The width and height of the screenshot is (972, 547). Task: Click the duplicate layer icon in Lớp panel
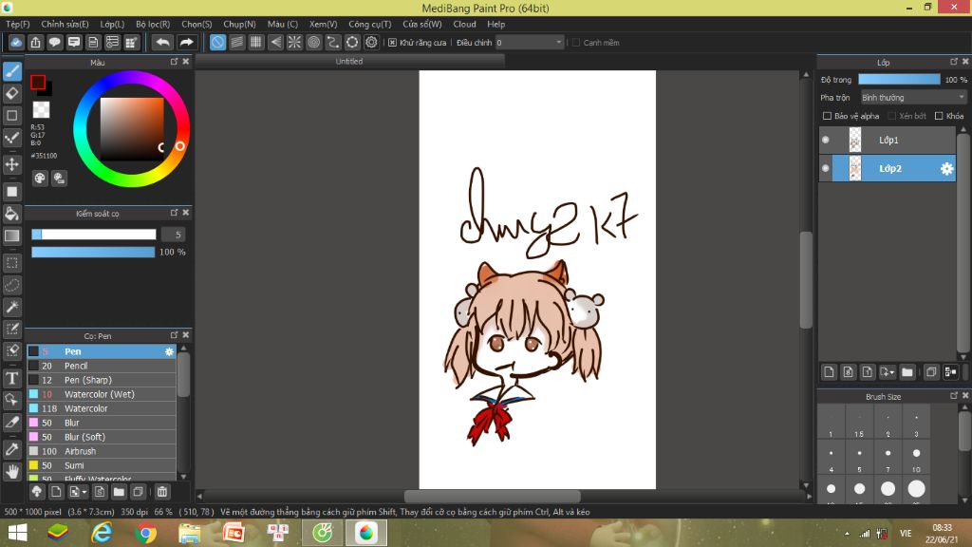[931, 372]
